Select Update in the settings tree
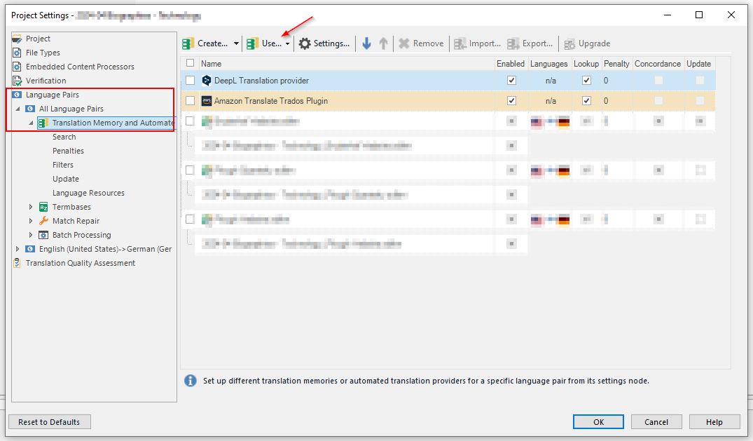 (66, 178)
